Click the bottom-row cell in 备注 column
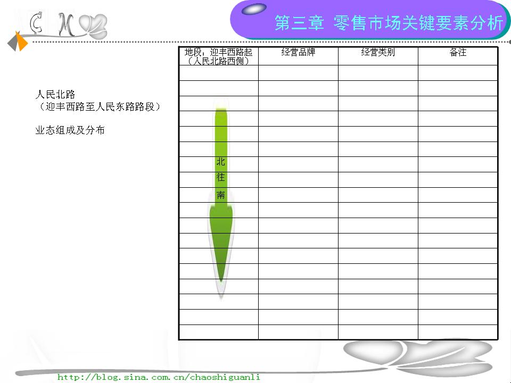Viewport: 511px width, 383px height. tap(458, 332)
